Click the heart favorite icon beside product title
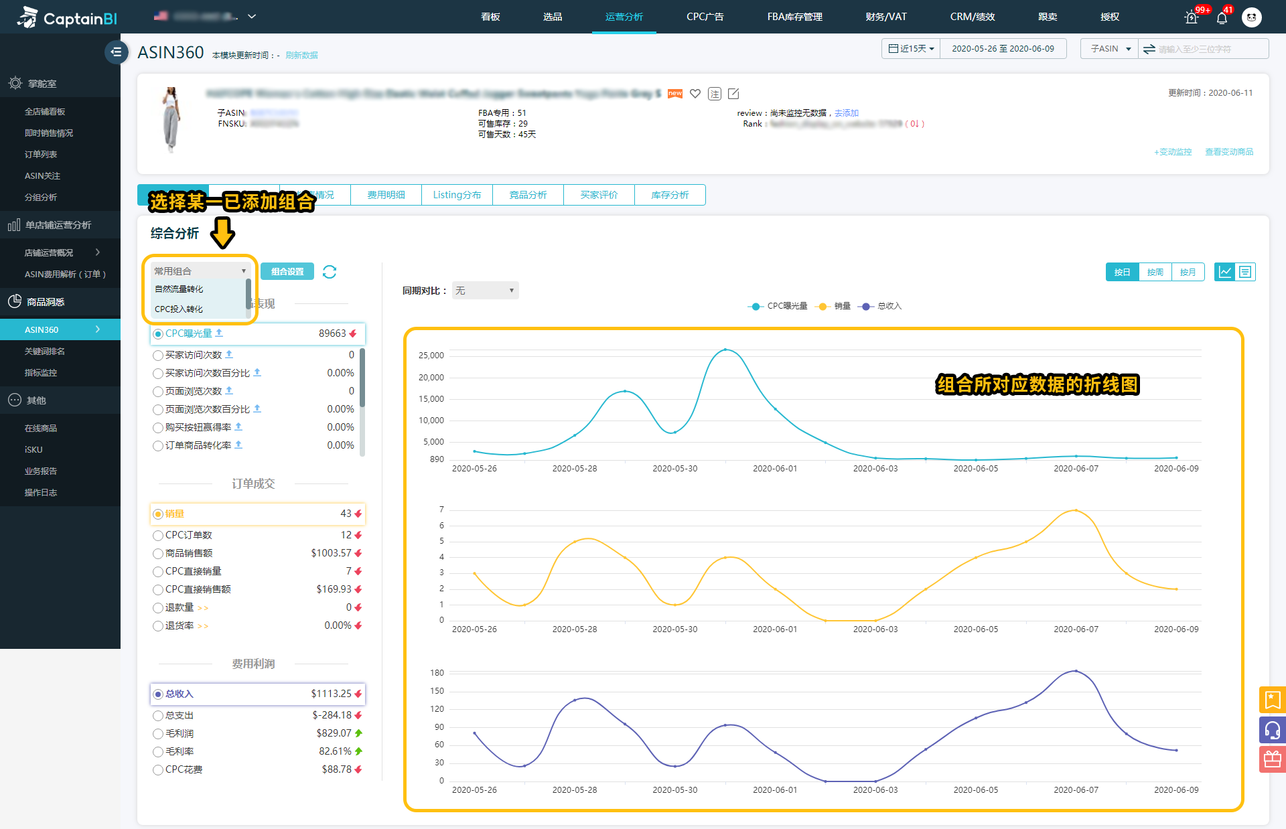 [695, 94]
